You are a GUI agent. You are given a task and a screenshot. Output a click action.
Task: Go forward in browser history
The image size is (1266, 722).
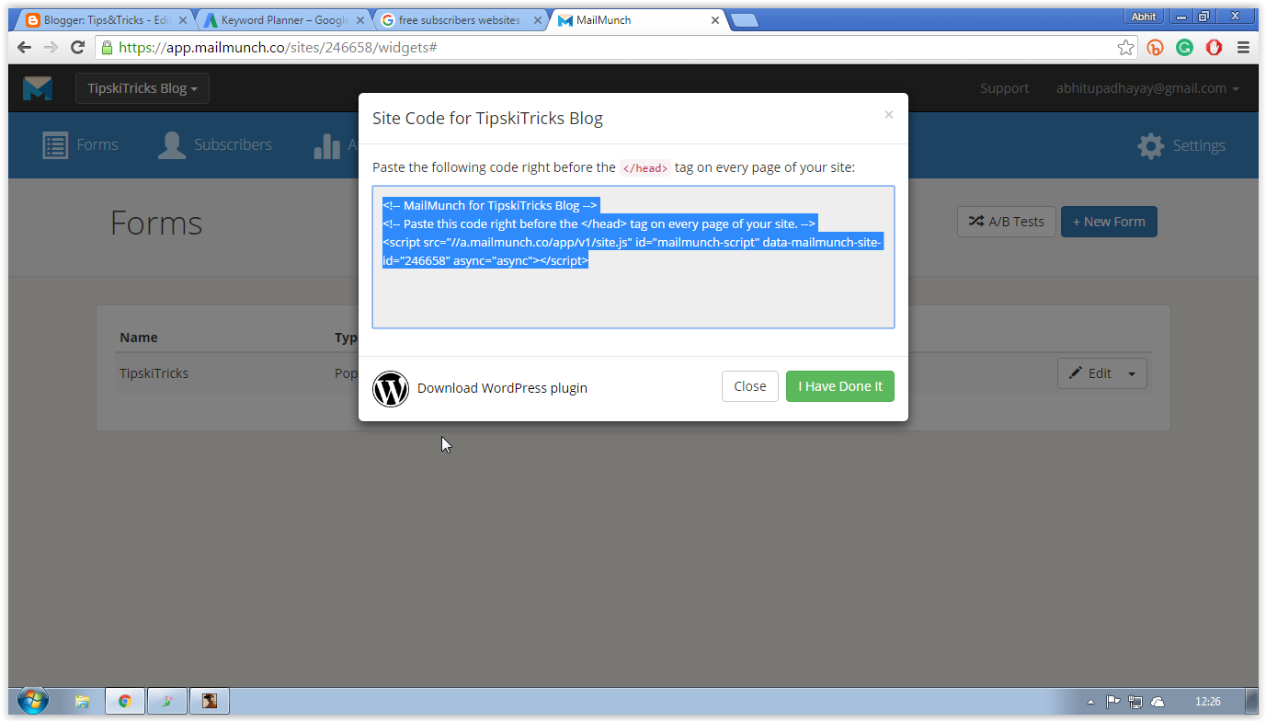click(51, 47)
